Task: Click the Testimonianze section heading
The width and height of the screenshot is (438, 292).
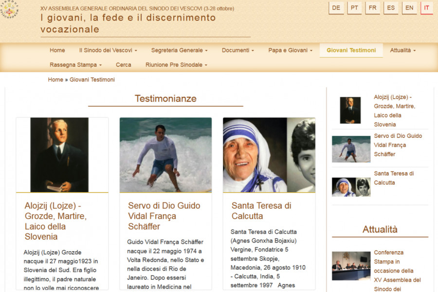Action: coord(165,99)
